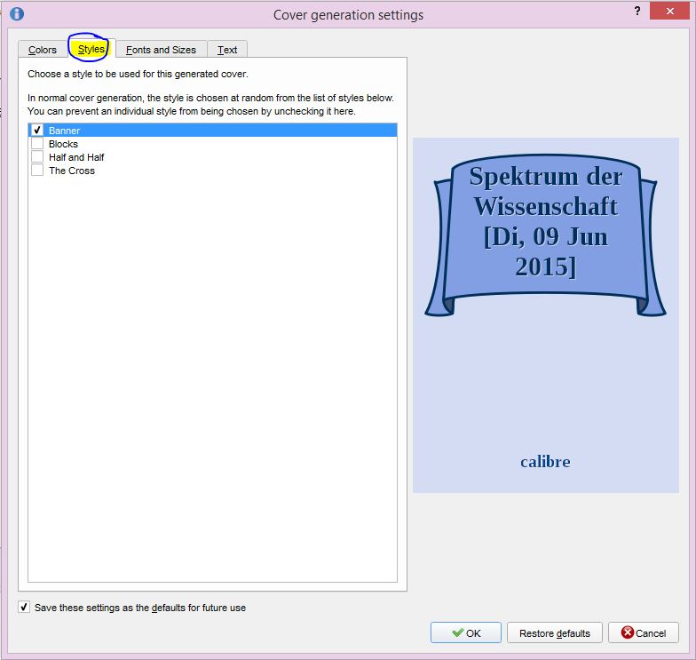Select the Banner row in style list
The width and height of the screenshot is (696, 660).
point(213,130)
